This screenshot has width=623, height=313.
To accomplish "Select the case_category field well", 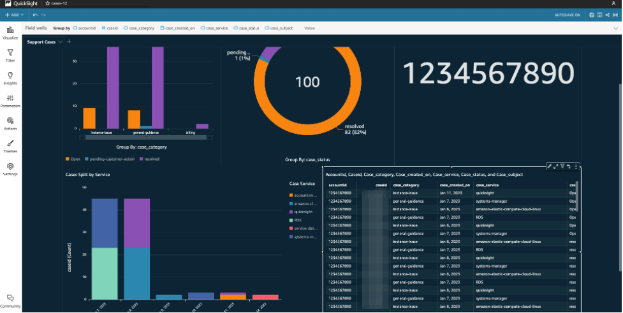I will [x=139, y=28].
